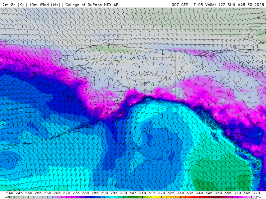Click the 290 value on the color scale
This screenshot has height=199, width=266.
[x=104, y=193]
